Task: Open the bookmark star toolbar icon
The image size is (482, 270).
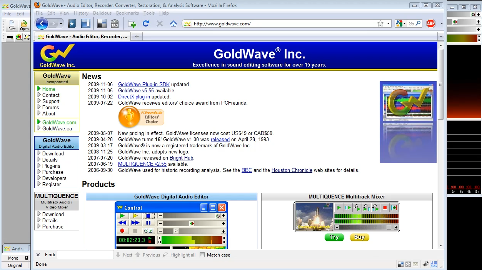Action: tap(72, 23)
